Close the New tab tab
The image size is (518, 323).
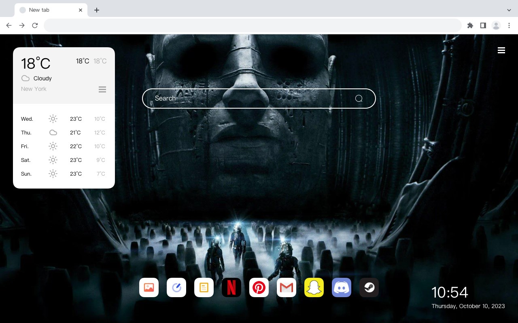click(81, 10)
